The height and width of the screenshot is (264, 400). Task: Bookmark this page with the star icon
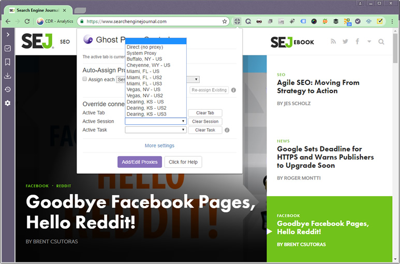tap(225, 21)
